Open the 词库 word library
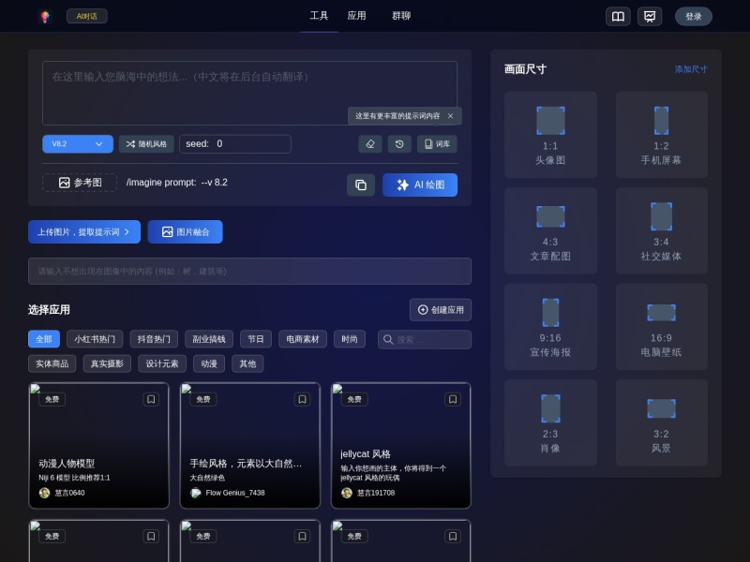Screen dimensions: 750x562 tap(437, 144)
